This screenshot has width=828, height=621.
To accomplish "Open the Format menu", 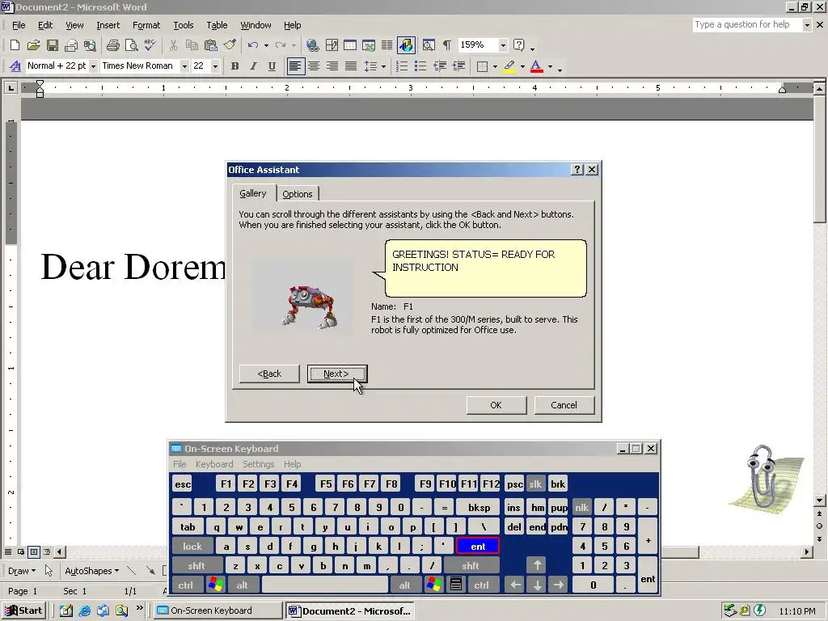I will 146,25.
